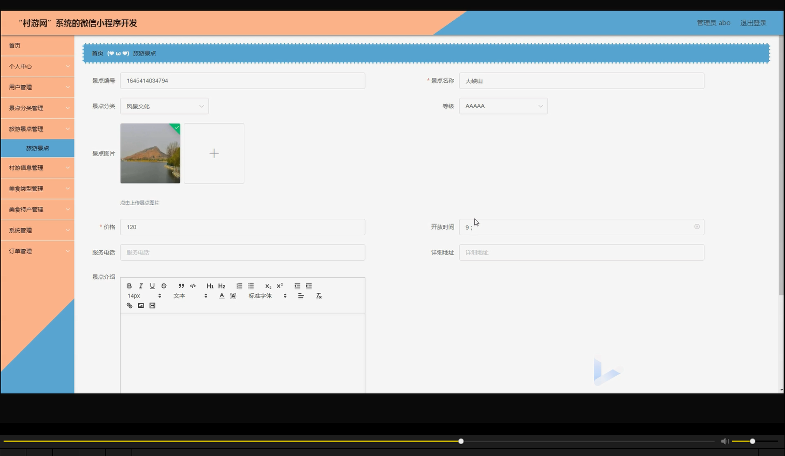The height and width of the screenshot is (456, 785).
Task: Insert a video in the editor
Action: (x=152, y=306)
